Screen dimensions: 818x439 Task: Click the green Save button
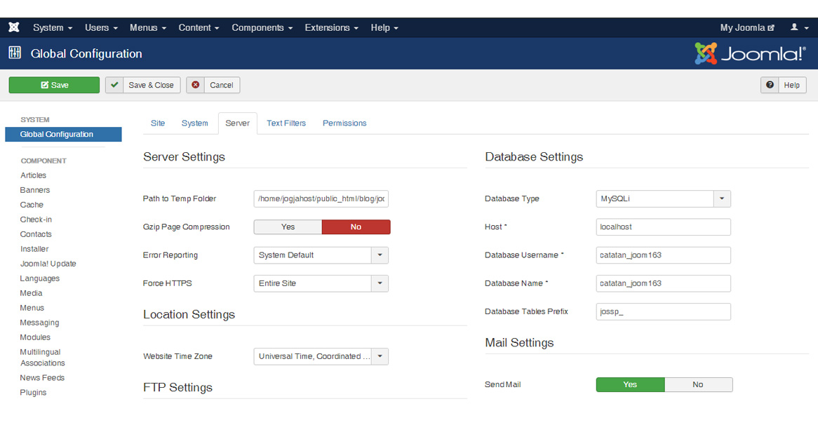tap(54, 85)
